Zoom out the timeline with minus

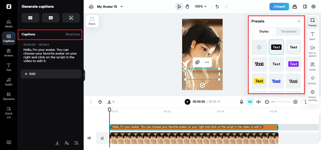point(267,102)
